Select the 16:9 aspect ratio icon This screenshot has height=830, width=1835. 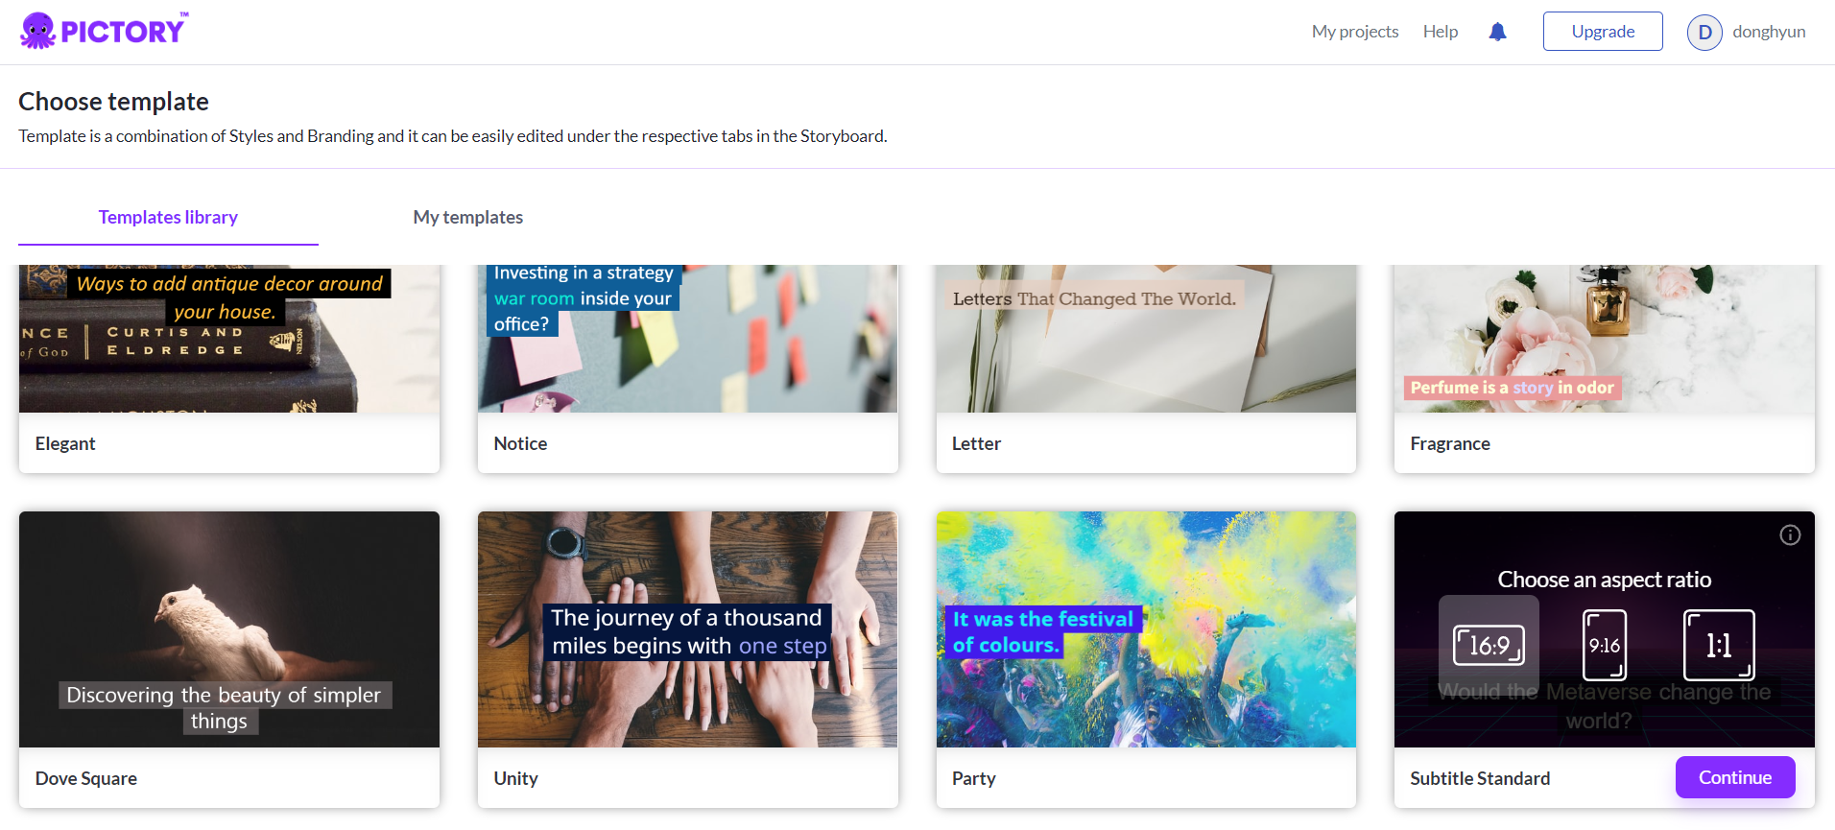(x=1489, y=645)
